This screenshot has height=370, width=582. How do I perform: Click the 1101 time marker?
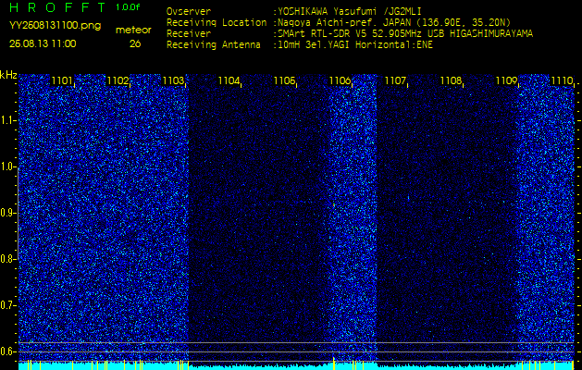click(x=62, y=80)
